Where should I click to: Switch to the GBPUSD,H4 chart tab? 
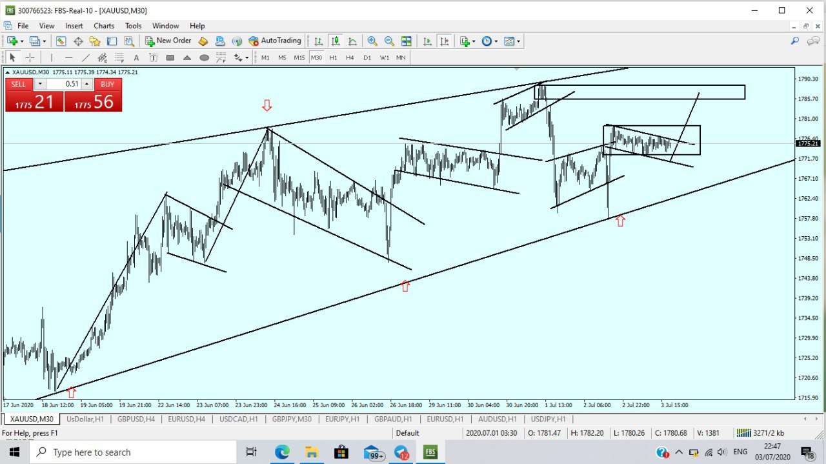136,419
